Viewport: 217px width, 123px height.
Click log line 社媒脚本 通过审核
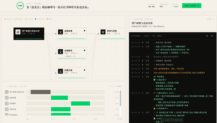(x=163, y=61)
